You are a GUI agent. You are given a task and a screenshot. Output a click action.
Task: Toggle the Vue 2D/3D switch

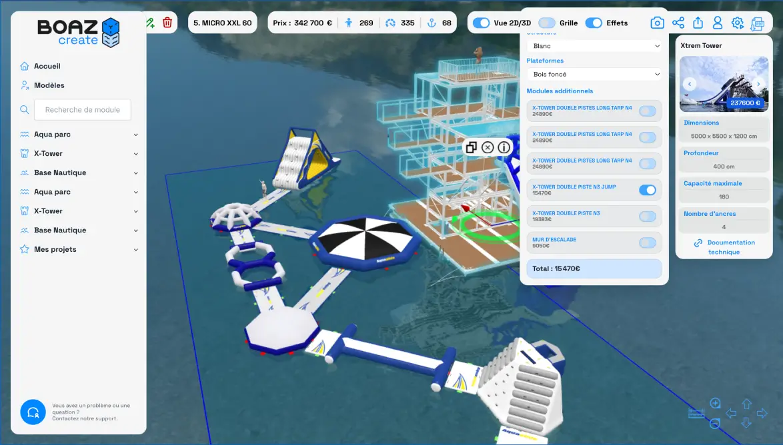(482, 23)
